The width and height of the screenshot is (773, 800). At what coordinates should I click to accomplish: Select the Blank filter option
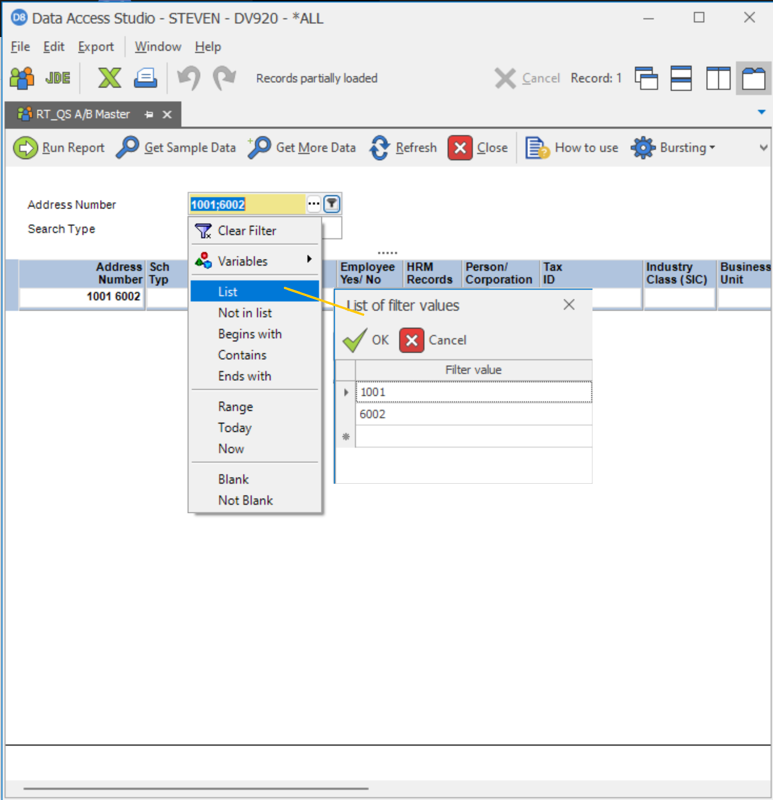(x=255, y=479)
